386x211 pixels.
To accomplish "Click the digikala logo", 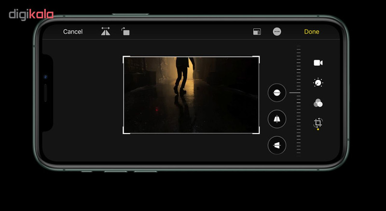I will point(31,15).
